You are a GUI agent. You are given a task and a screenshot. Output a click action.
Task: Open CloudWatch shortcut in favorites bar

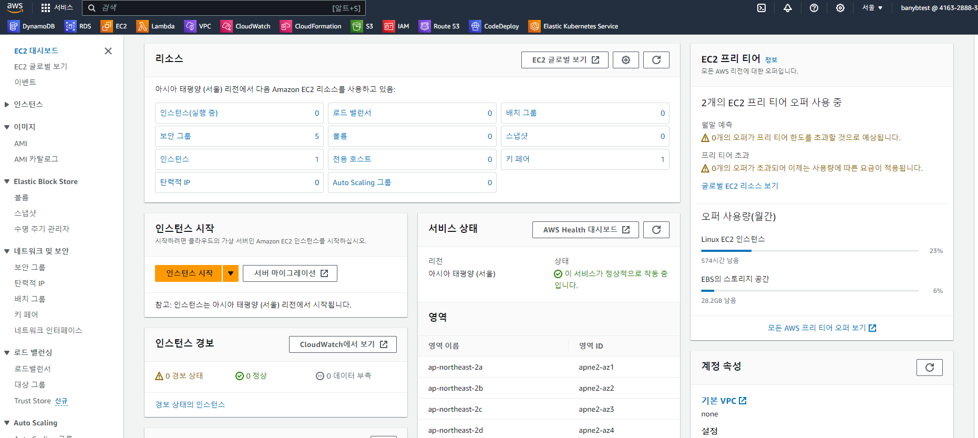(245, 26)
